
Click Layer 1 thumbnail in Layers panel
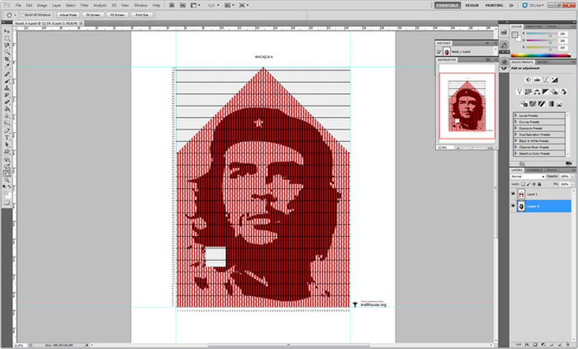click(x=521, y=194)
